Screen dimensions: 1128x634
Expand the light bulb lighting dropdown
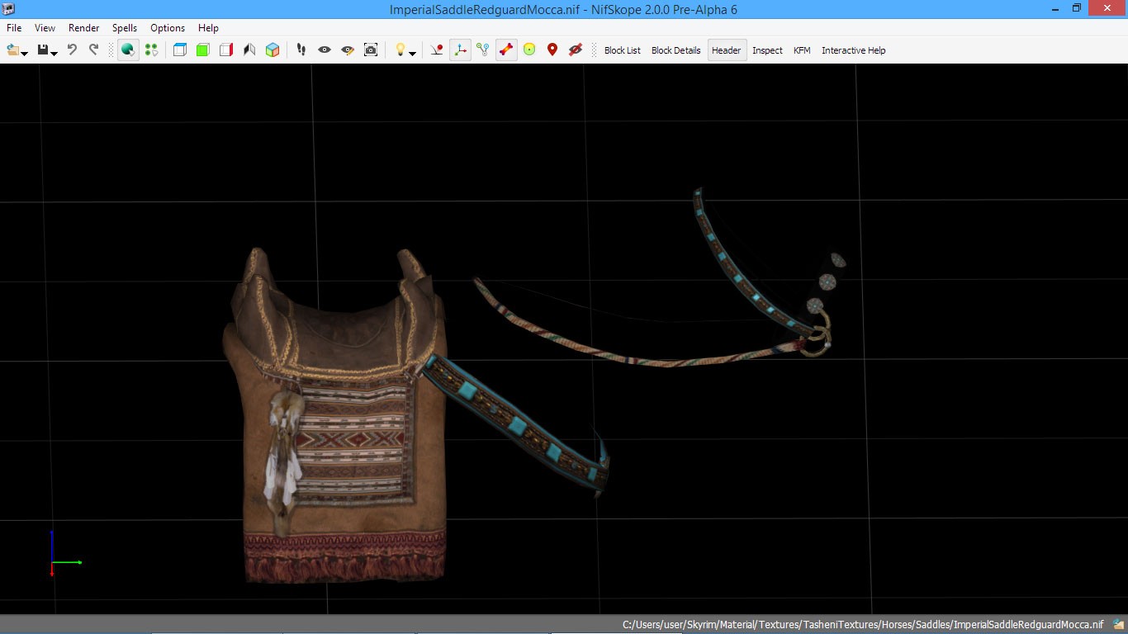coord(412,54)
